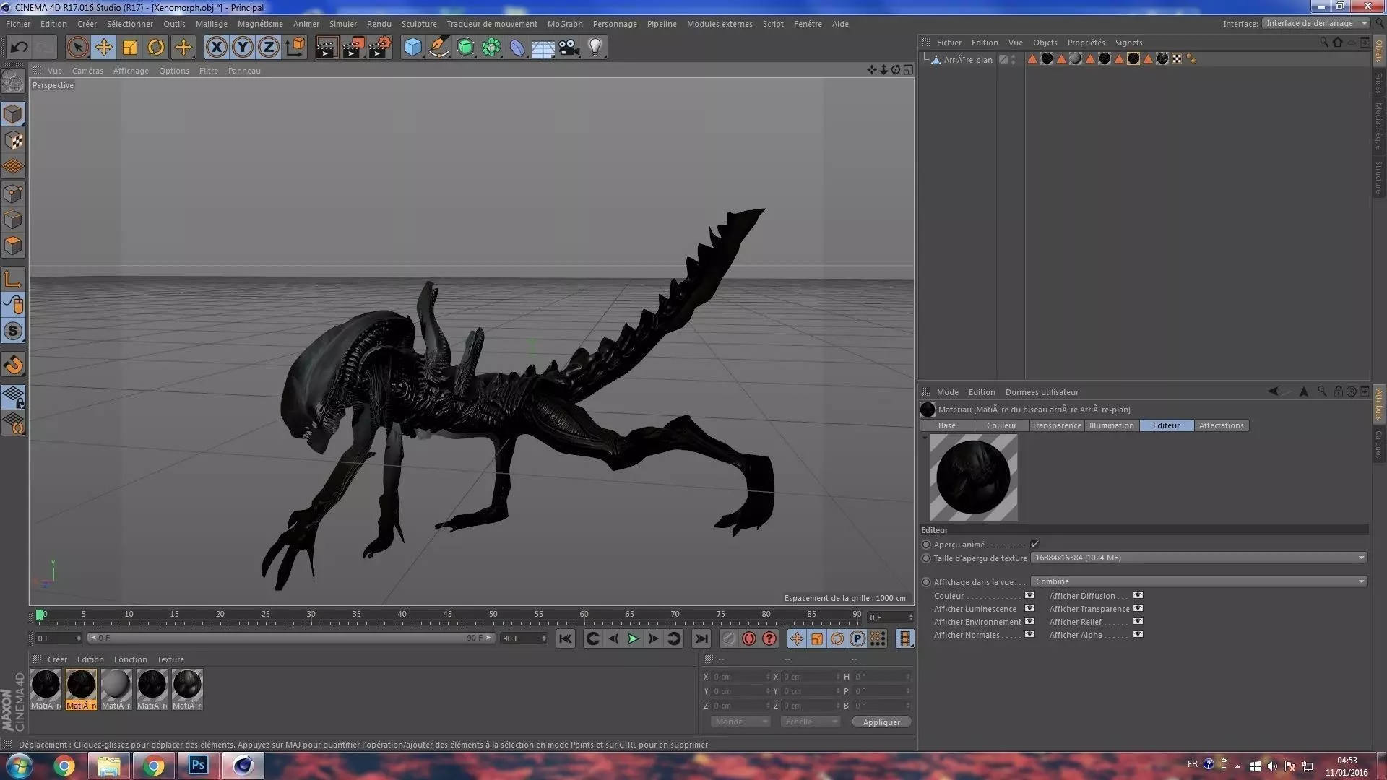
Task: Play the animation forward
Action: [632, 638]
